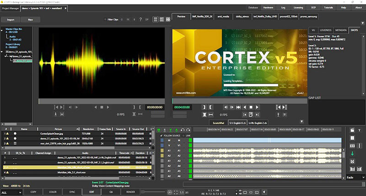This screenshot has width=366, height=196.
Task: Play forward in the source viewer
Action: tap(108, 107)
